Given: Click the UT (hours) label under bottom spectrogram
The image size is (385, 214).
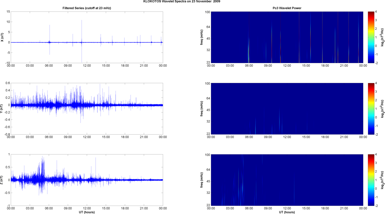Looking at the screenshot, I should point(287,212).
